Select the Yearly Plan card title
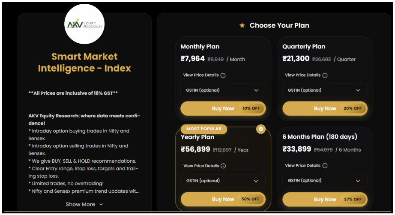The height and width of the screenshot is (215, 395). 197,137
